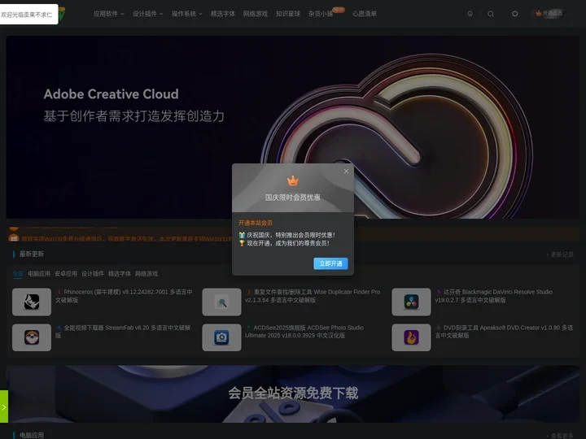Open the Wise Duplicate Finder Pro title
The height and width of the screenshot is (439, 586).
coord(313,296)
